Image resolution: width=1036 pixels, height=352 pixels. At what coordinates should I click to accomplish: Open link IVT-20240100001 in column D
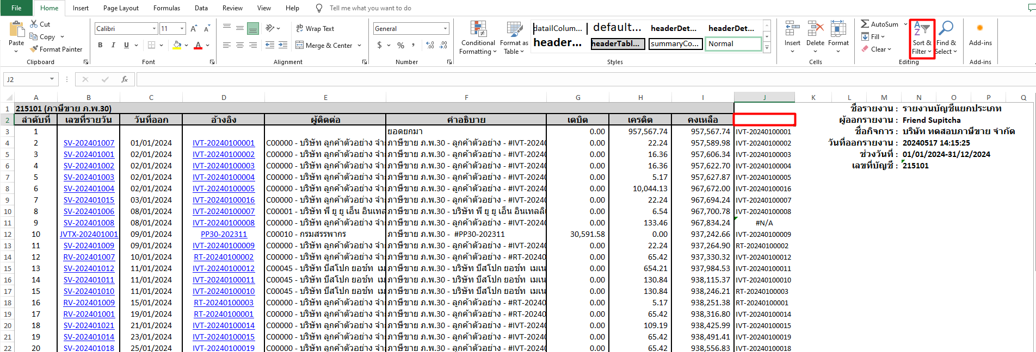[x=224, y=143]
